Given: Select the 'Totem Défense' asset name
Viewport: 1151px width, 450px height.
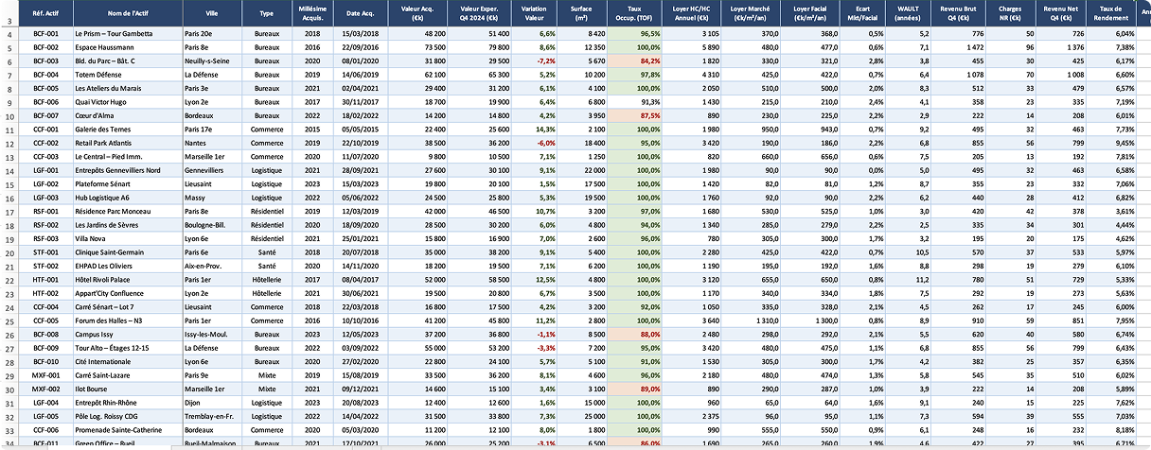Looking at the screenshot, I should pos(127,74).
